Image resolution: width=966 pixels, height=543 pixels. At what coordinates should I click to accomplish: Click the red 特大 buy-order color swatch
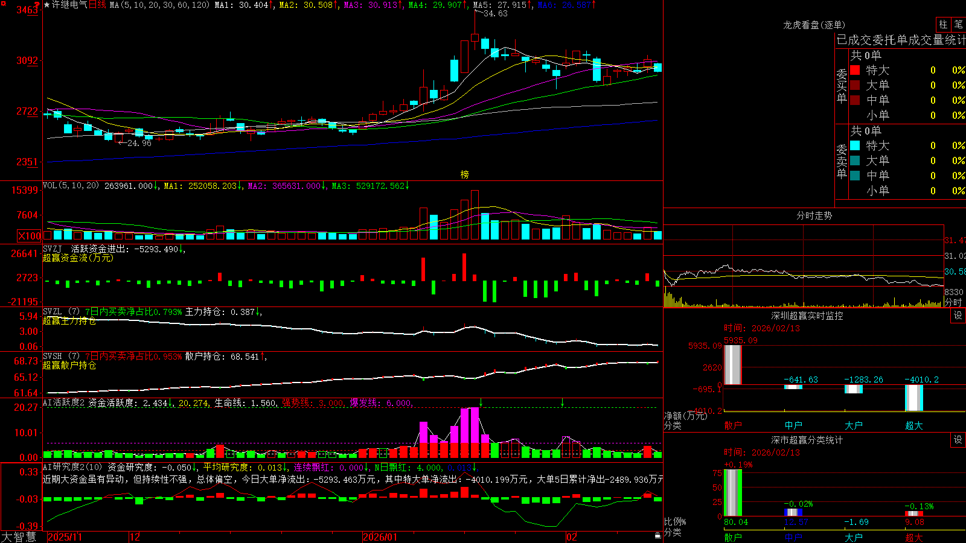(x=855, y=70)
